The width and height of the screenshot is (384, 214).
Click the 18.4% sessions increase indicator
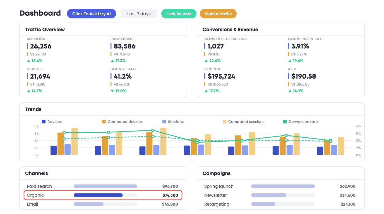pos(35,61)
